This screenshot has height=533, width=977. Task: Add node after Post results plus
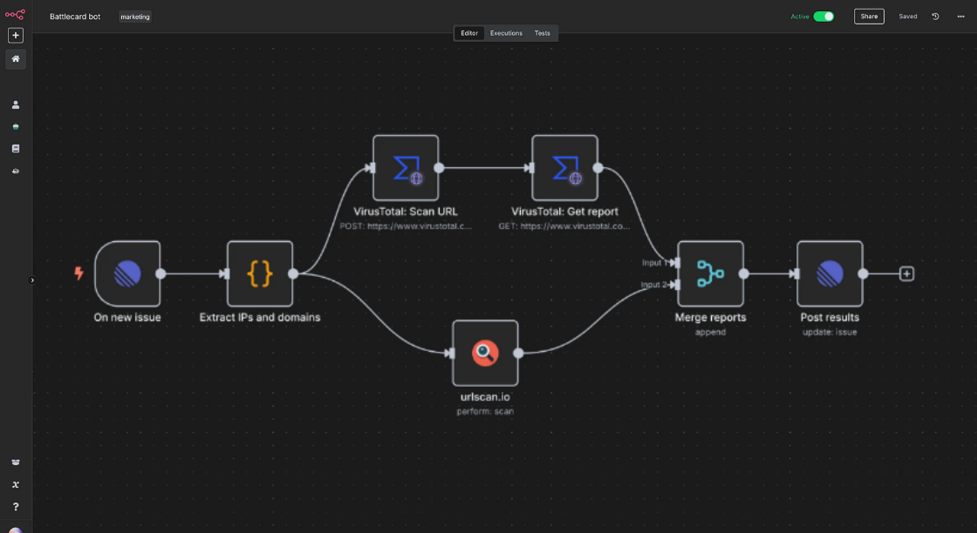[x=906, y=273]
